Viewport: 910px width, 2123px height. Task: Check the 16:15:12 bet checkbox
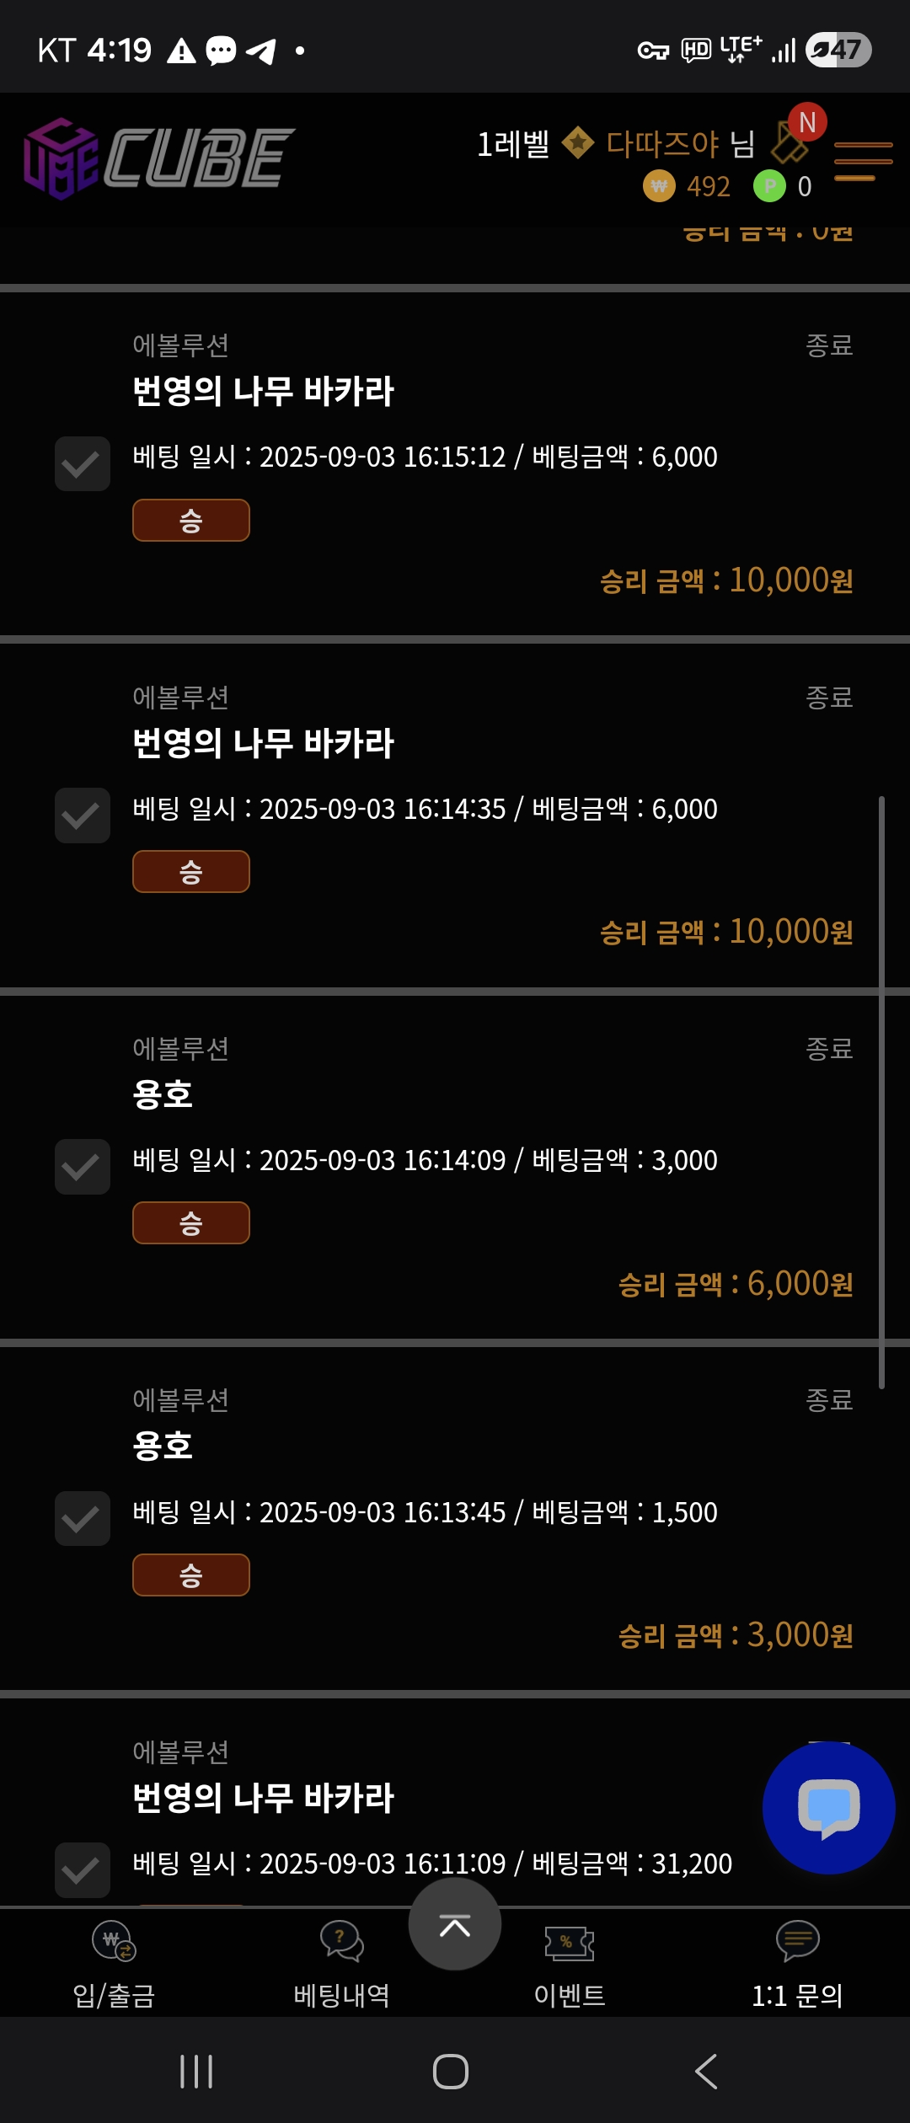click(82, 464)
